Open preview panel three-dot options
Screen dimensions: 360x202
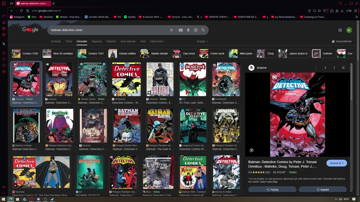(334, 68)
